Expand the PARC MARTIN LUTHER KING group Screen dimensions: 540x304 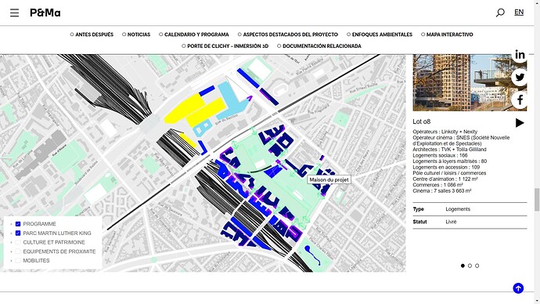(x=12, y=233)
